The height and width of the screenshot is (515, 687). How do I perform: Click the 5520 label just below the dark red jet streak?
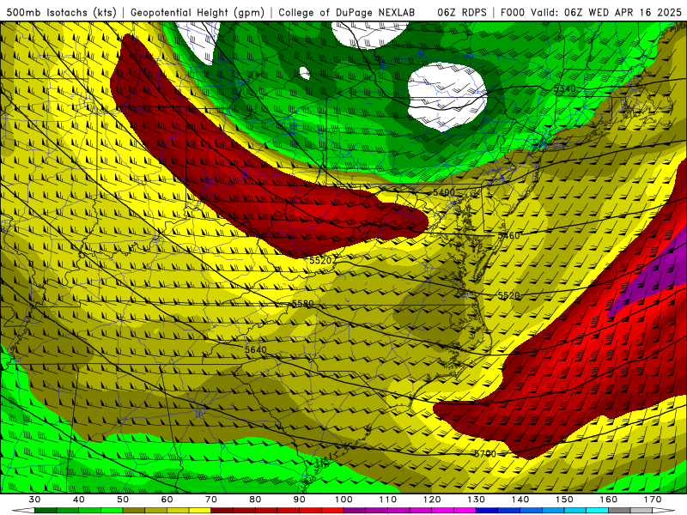320,261
